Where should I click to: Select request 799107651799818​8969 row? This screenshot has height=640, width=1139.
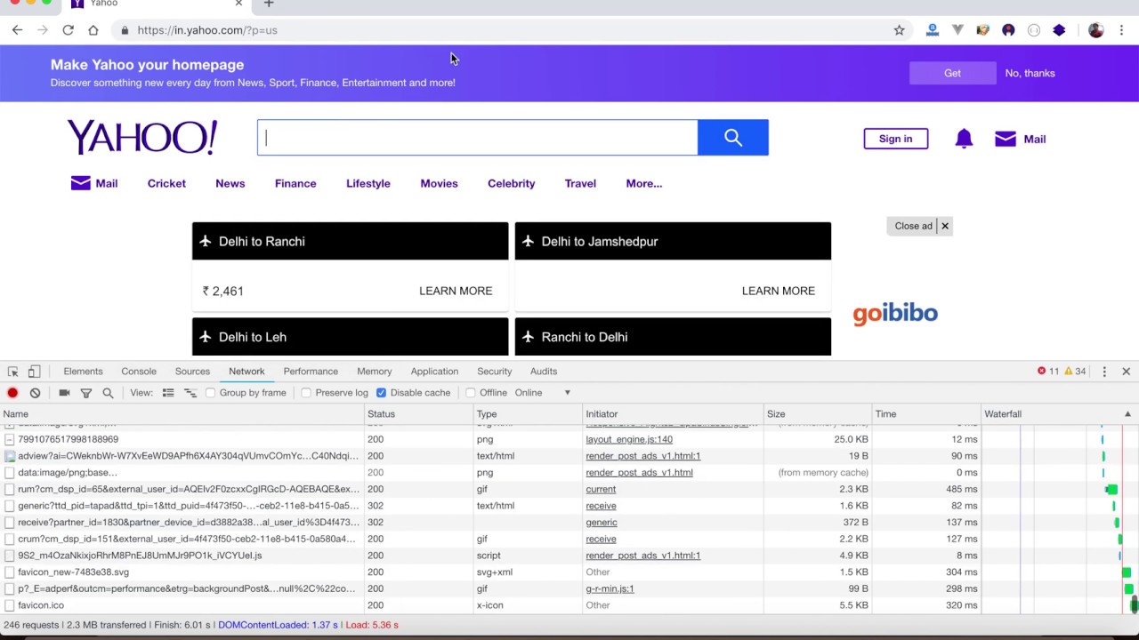[x=569, y=439]
